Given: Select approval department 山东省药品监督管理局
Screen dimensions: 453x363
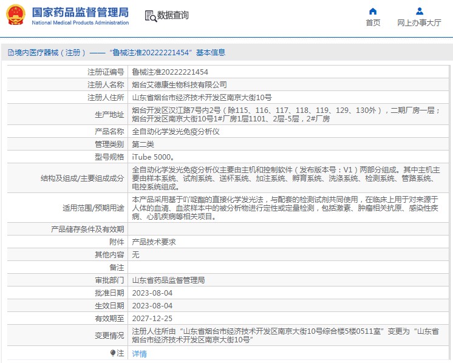Looking at the screenshot, I should coord(168,280).
